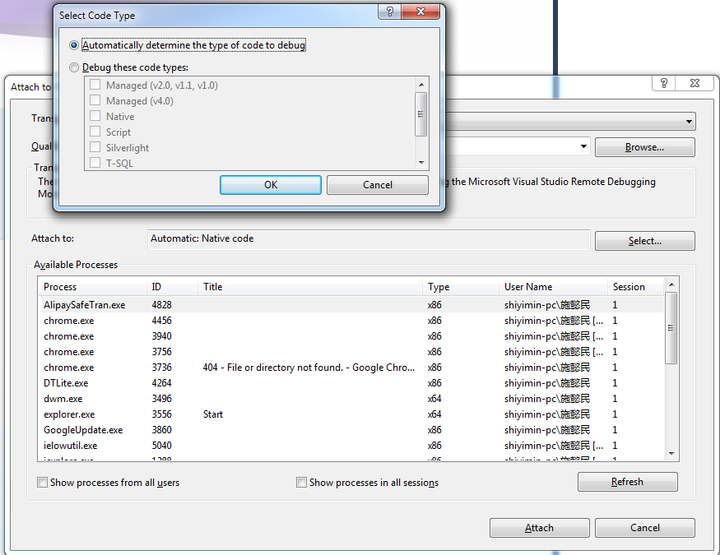Confirm with OK in Select Code Type

coord(271,185)
